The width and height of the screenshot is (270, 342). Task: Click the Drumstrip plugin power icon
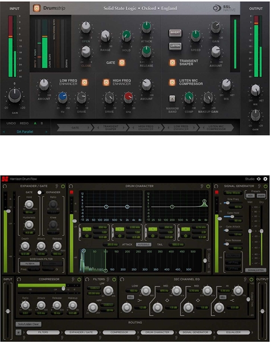point(36,9)
